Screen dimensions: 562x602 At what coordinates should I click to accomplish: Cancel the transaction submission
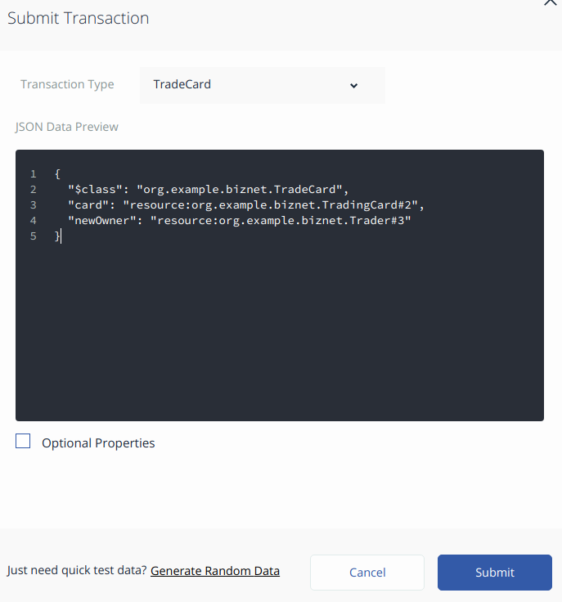[x=367, y=573]
